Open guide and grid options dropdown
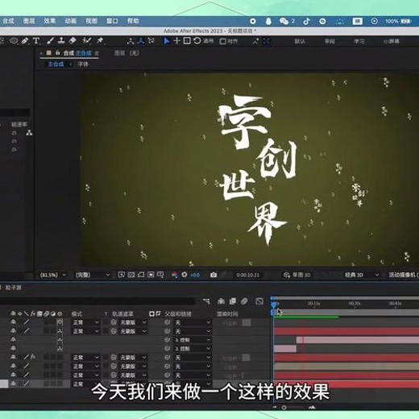The width and height of the screenshot is (419, 419). [160, 275]
